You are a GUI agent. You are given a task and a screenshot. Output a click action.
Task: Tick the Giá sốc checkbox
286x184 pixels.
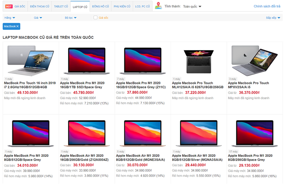click(x=95, y=18)
